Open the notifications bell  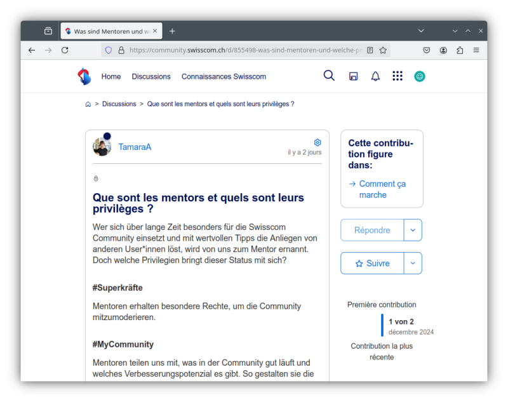375,76
